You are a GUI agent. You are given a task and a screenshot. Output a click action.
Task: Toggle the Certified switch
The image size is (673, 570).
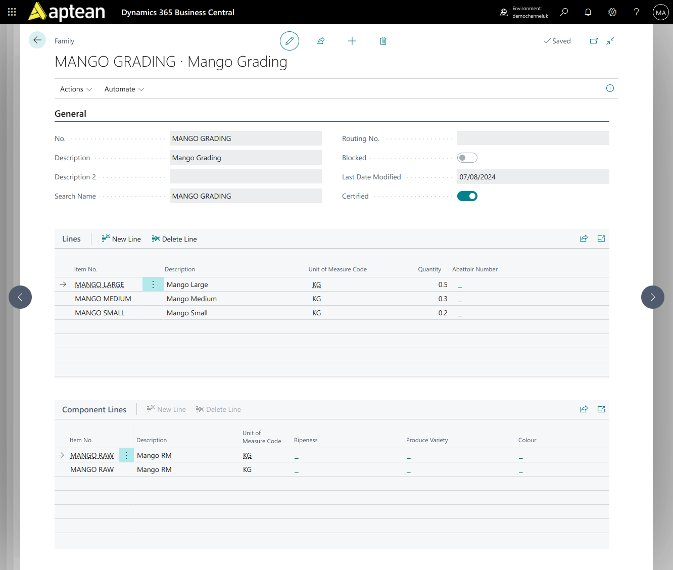pyautogui.click(x=467, y=196)
